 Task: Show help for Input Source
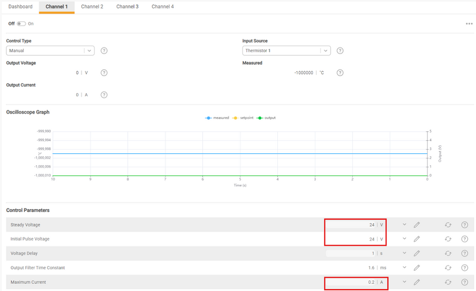click(x=340, y=50)
